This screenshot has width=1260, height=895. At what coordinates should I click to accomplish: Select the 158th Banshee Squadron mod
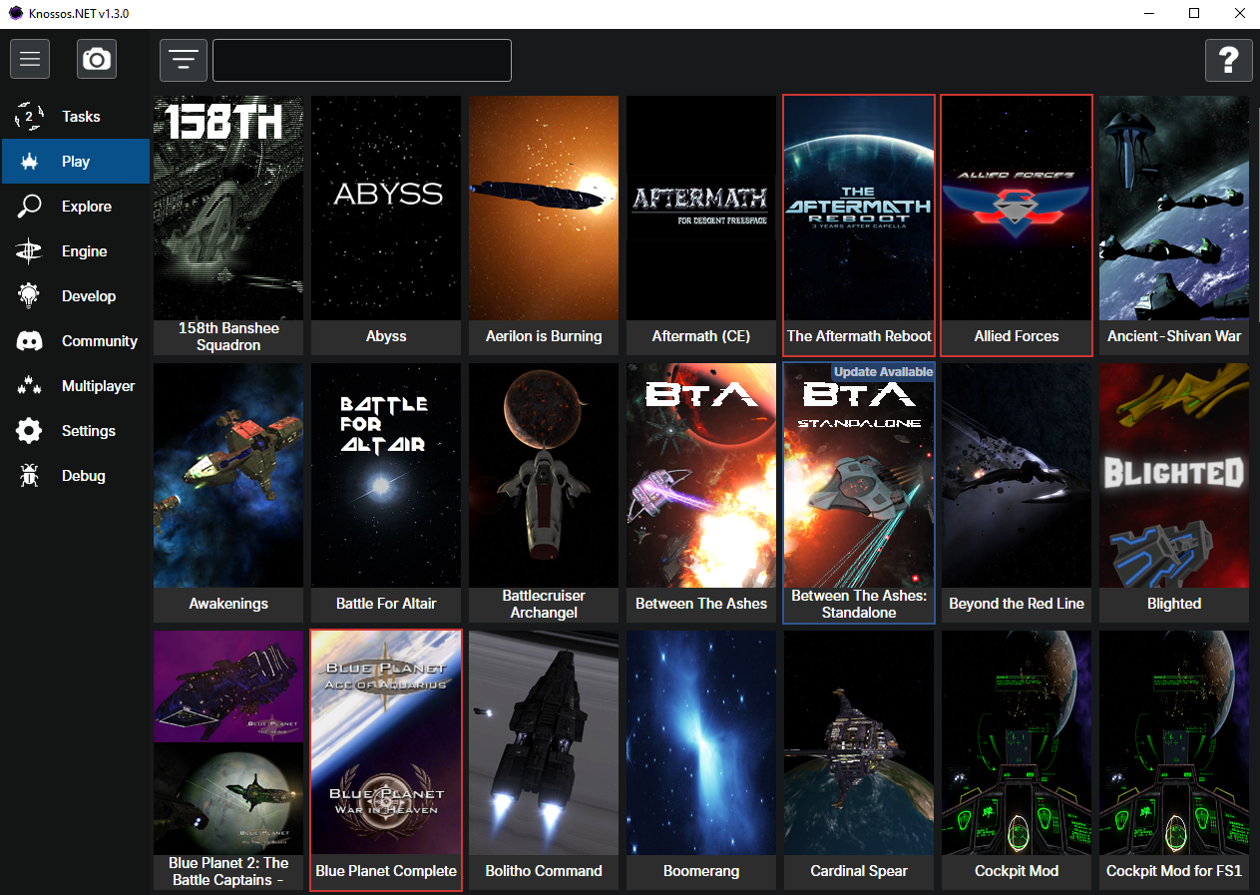click(228, 224)
